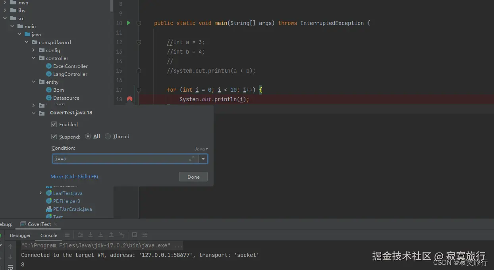This screenshot has height=270, width=494.
Task: Switch to the Console tab
Action: click(x=49, y=235)
